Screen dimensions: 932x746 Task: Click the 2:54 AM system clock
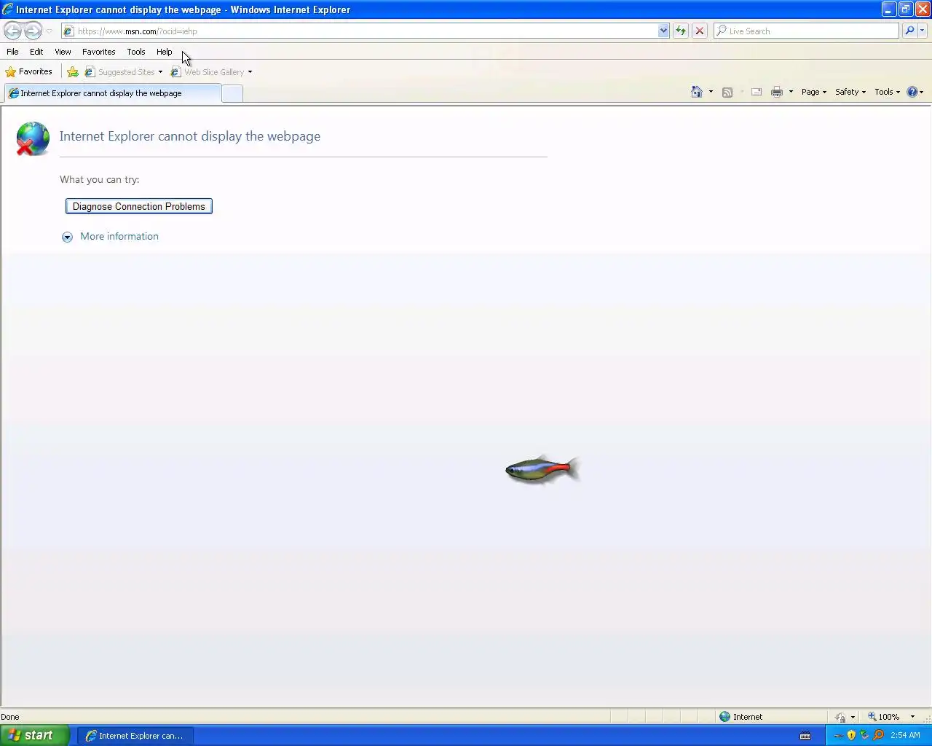(905, 735)
